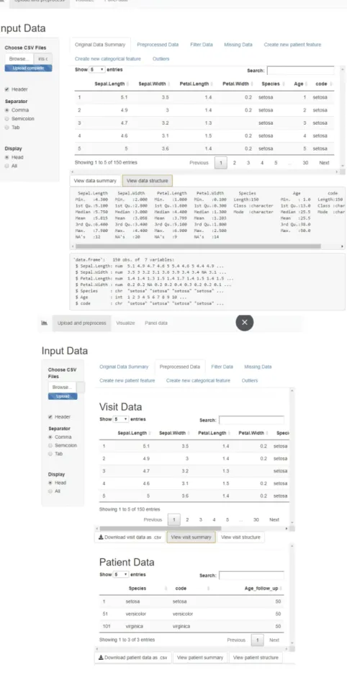347x675 pixels.
Task: Click horizontal scrollbar below Visit Data pagination
Action: (161, 528)
